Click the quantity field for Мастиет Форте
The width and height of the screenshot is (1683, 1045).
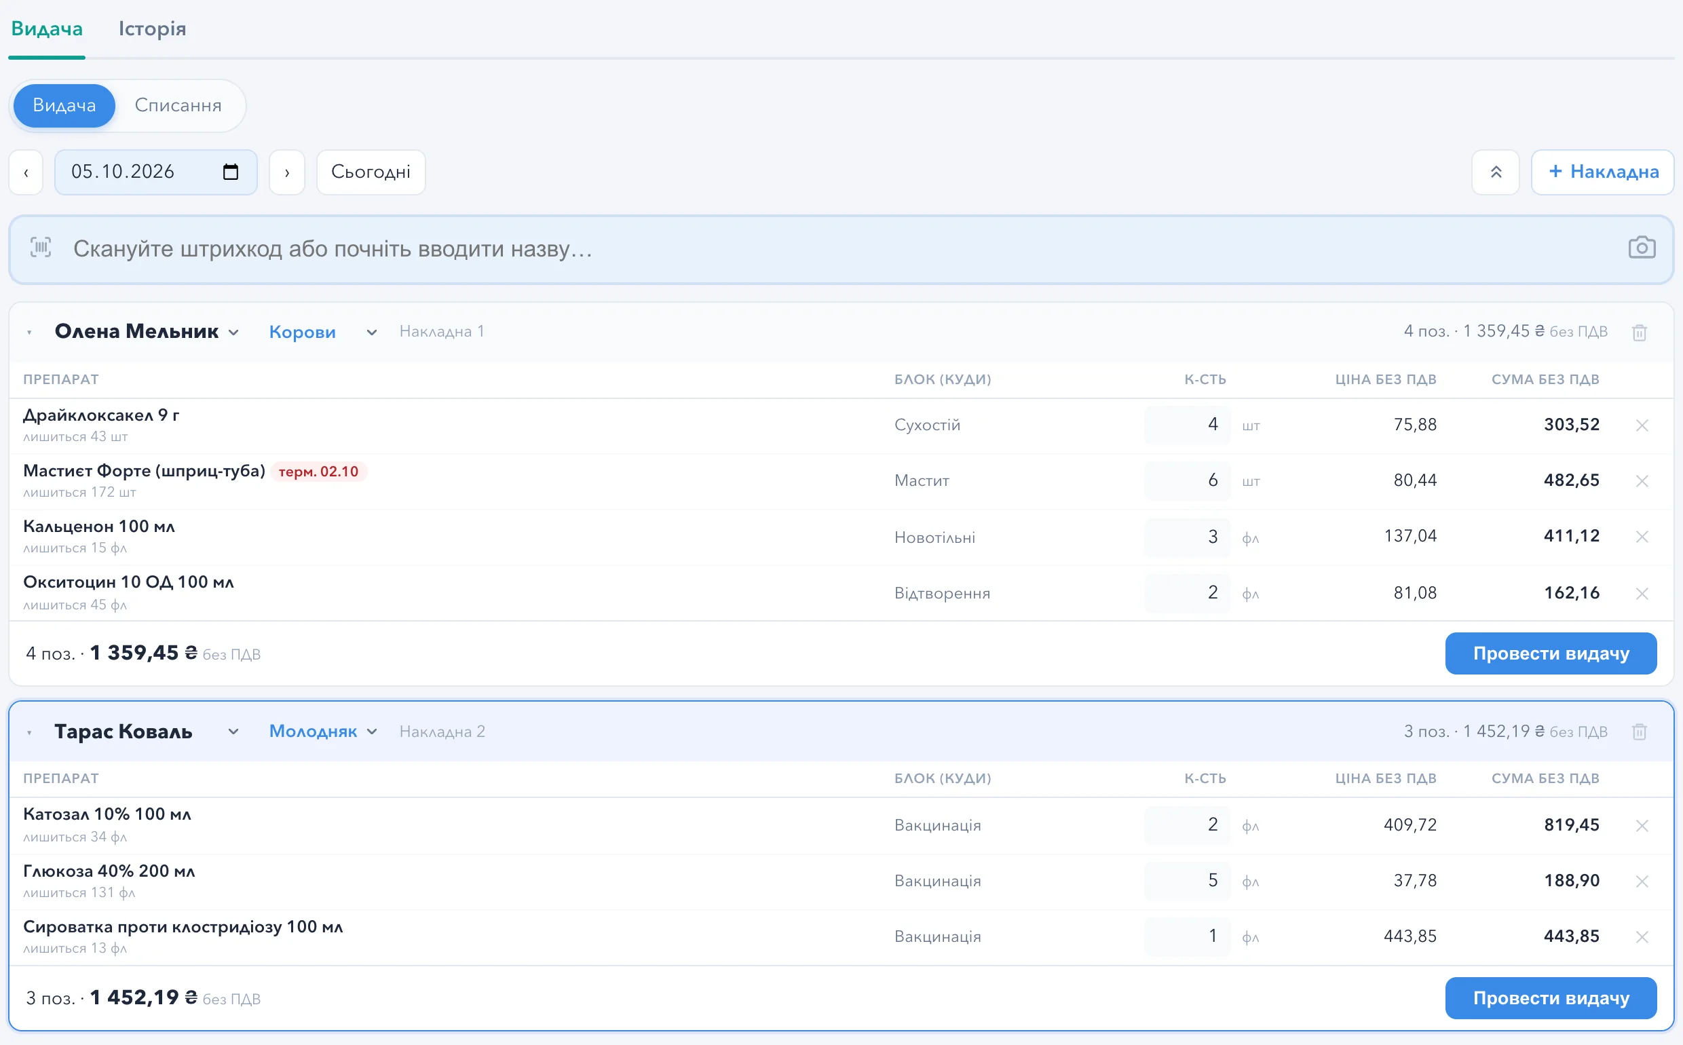click(1187, 480)
